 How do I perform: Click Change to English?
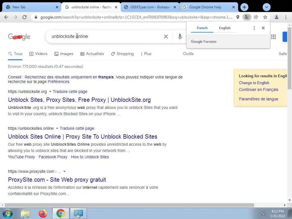click(x=254, y=83)
